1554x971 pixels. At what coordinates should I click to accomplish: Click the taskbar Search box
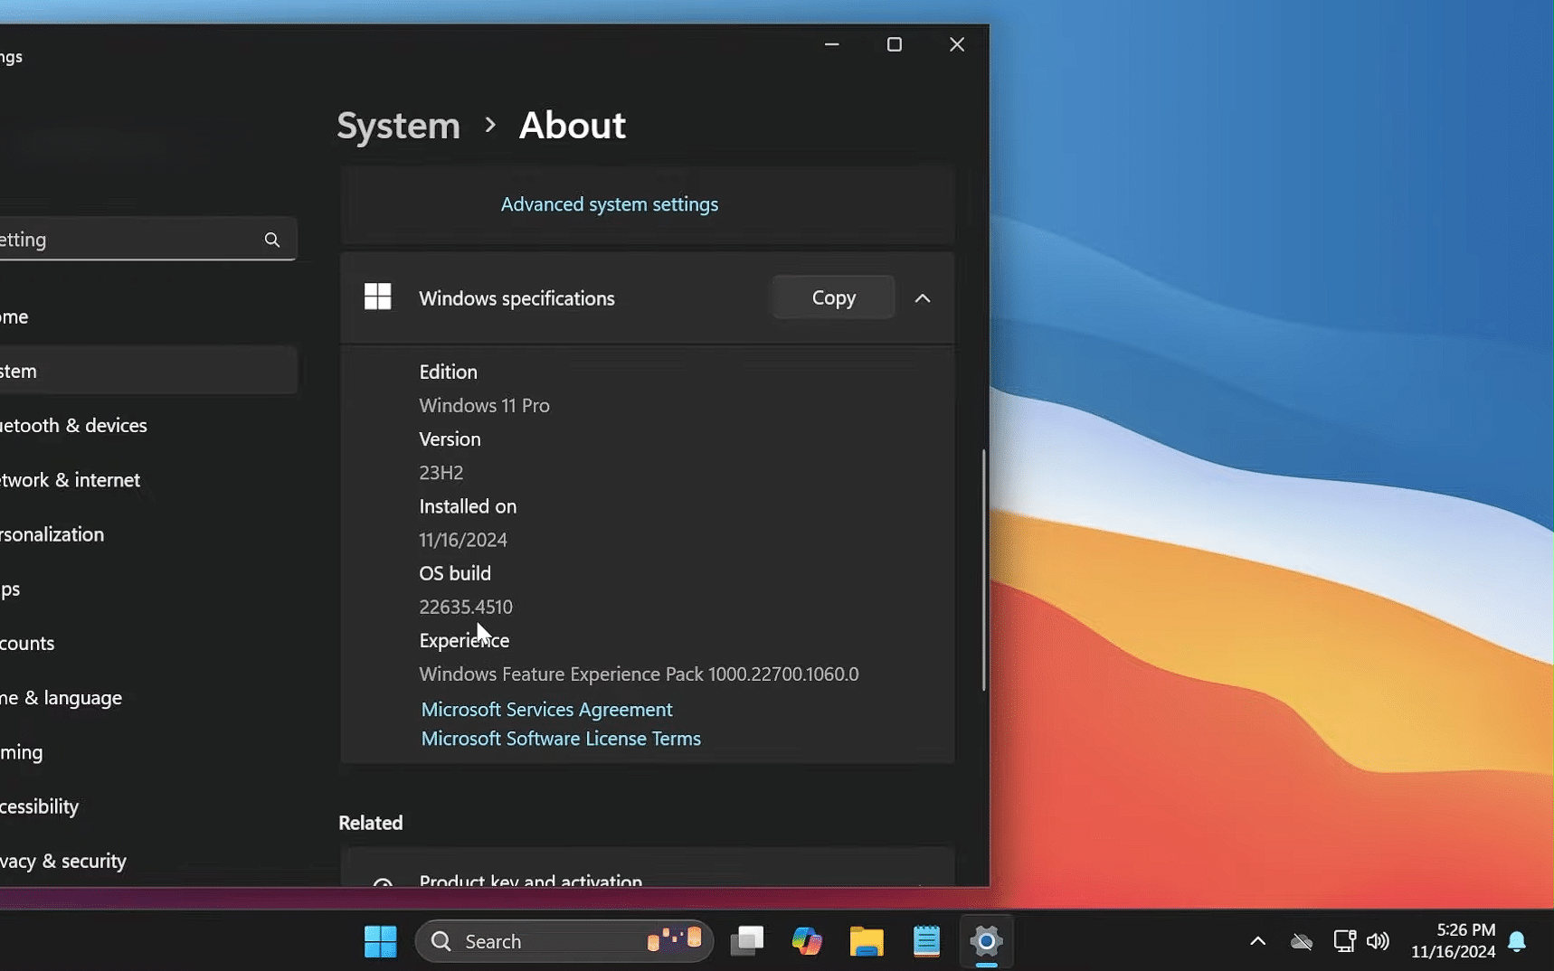point(564,941)
